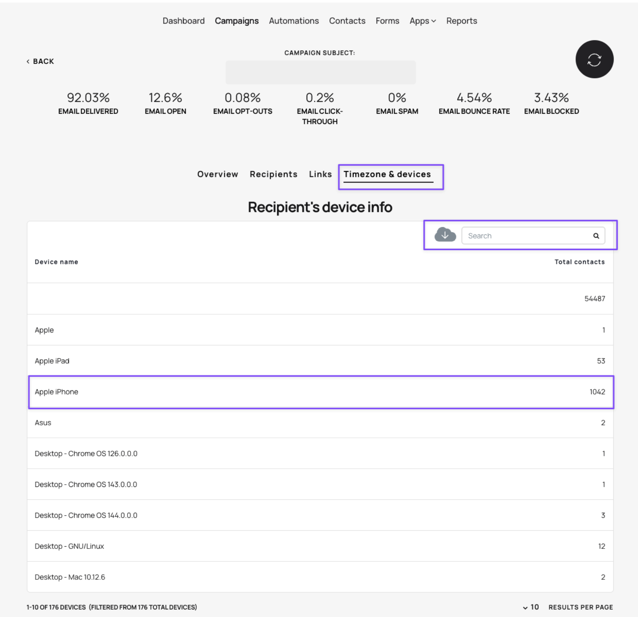The height and width of the screenshot is (617, 638).
Task: Switch to the Links tab
Action: pos(321,174)
